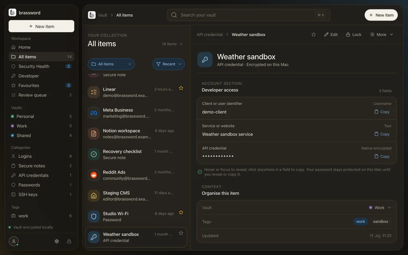Open settings gear in sidebar footer
This screenshot has width=408, height=255.
[57, 241]
